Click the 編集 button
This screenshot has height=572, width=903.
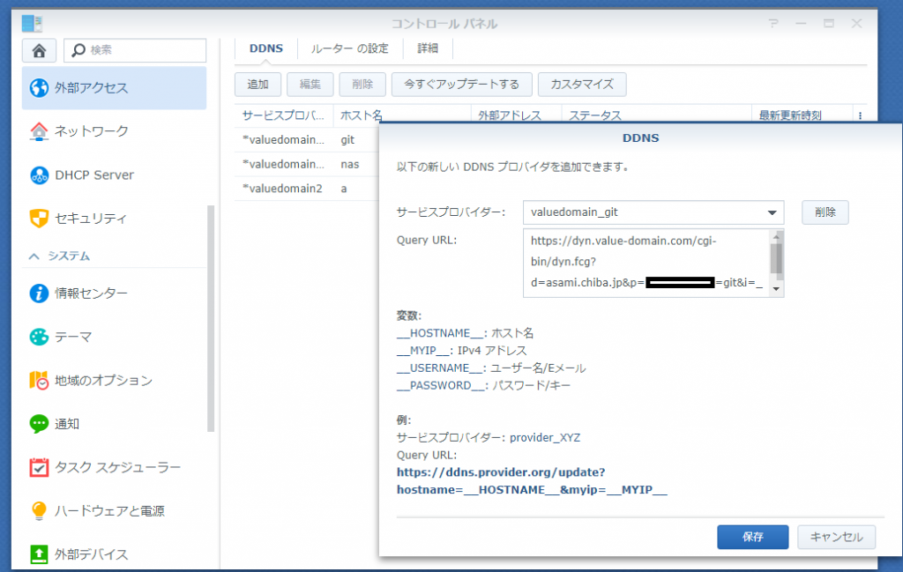pos(310,85)
